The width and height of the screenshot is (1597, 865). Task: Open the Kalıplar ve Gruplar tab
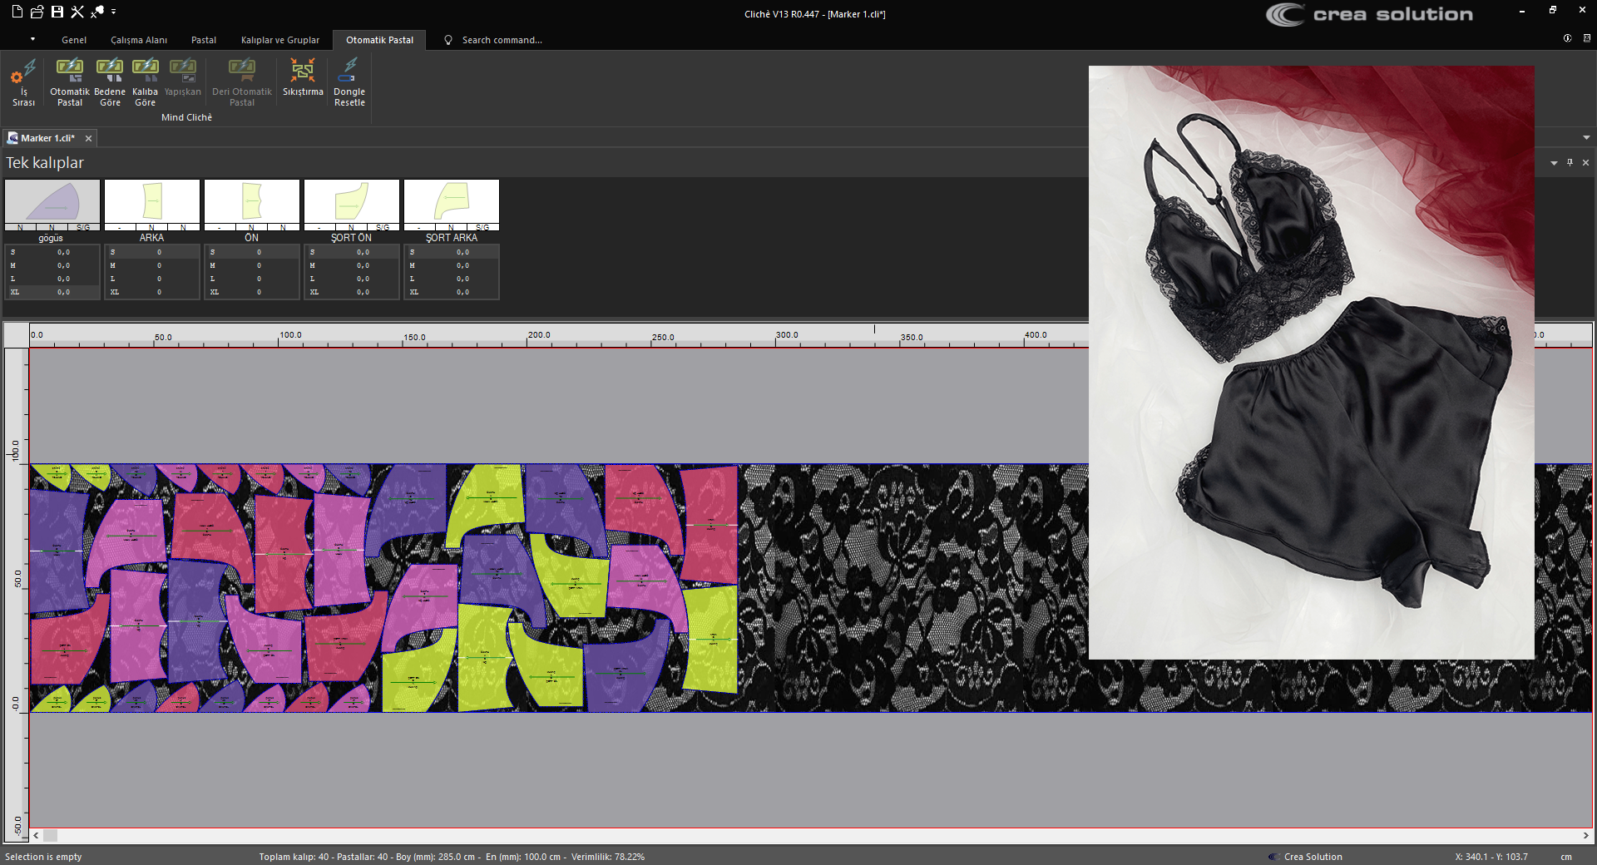(279, 40)
